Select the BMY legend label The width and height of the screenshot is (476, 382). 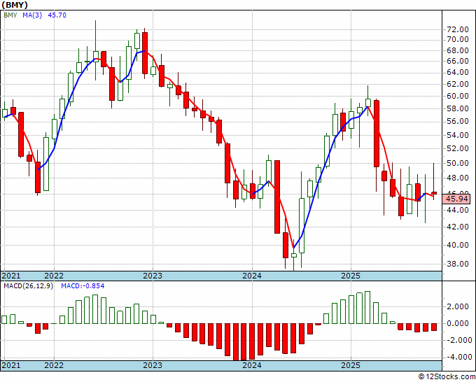10,15
